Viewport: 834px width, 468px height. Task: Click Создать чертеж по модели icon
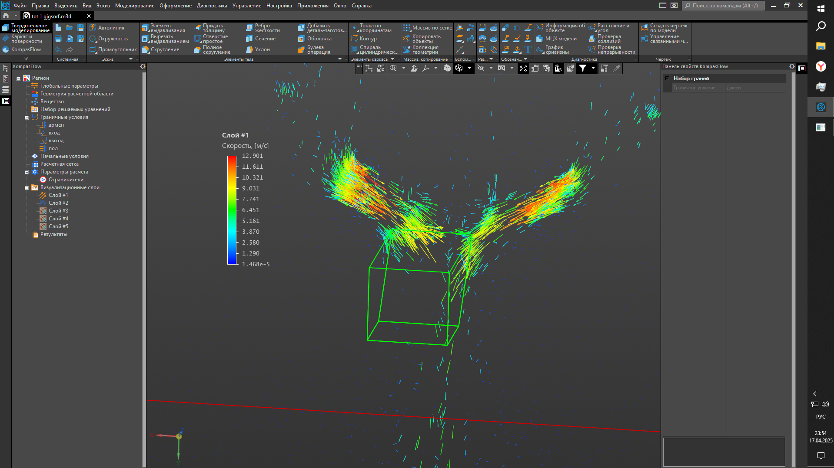point(645,28)
